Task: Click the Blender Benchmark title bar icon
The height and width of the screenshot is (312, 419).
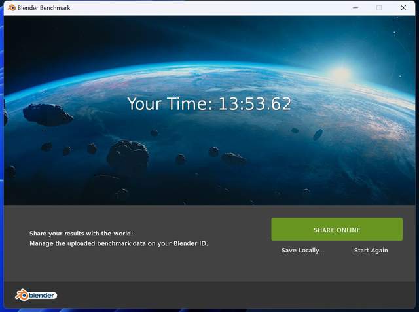Action: click(x=12, y=8)
